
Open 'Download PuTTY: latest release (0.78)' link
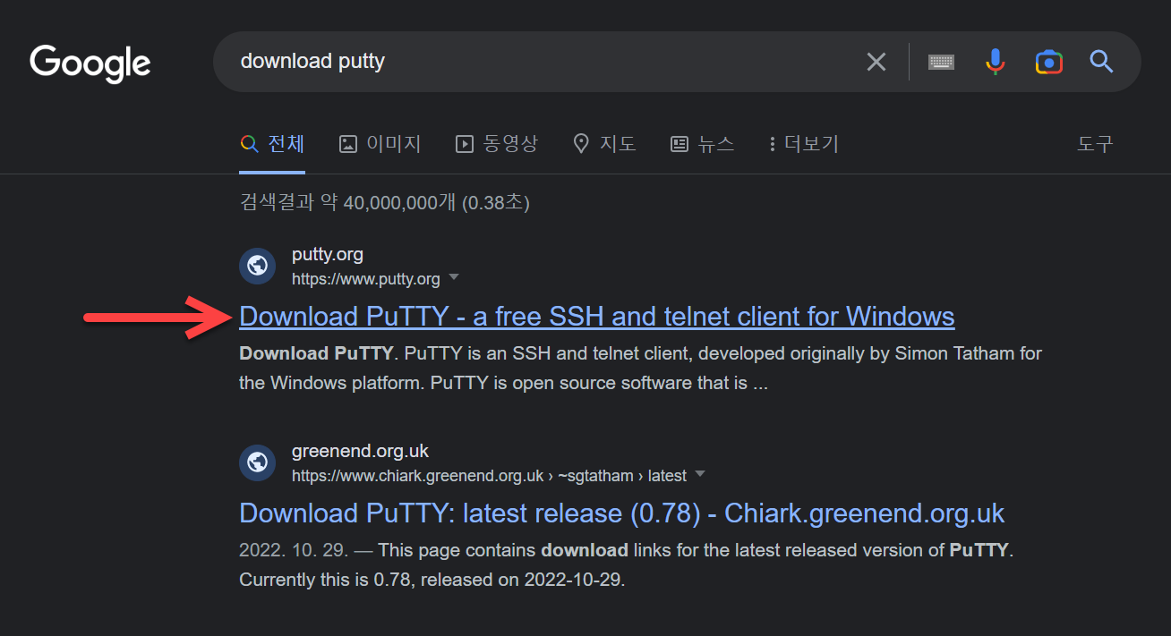(622, 513)
